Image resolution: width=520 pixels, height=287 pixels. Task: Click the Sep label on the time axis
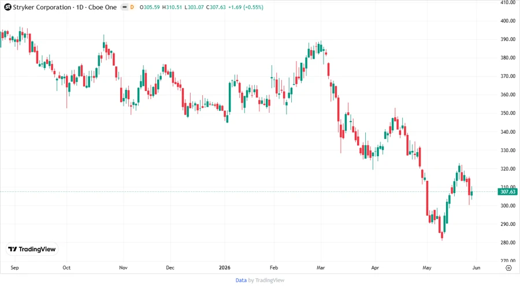[14, 267]
